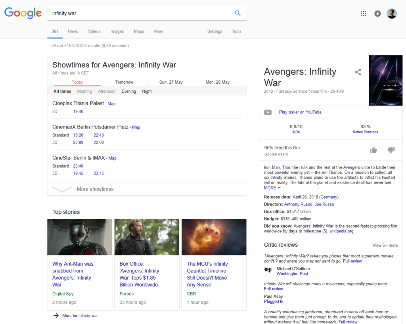Like the film with thumbs up

click(x=373, y=150)
